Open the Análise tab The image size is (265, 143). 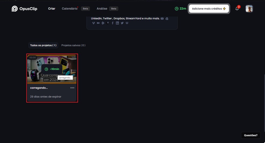(x=102, y=9)
